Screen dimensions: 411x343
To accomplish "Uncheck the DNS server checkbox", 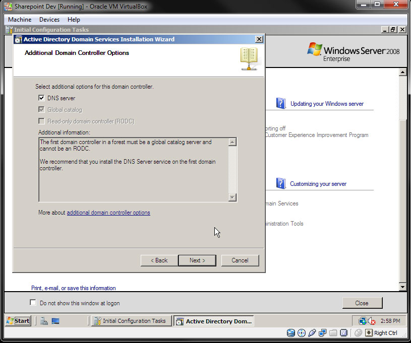I will (41, 98).
